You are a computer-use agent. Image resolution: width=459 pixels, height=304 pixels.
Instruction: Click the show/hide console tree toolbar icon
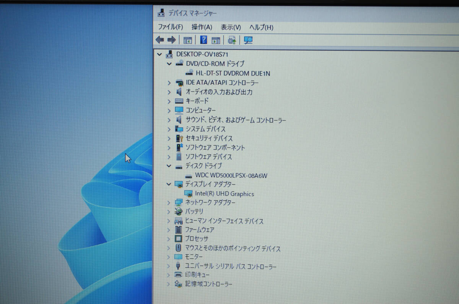point(188,40)
